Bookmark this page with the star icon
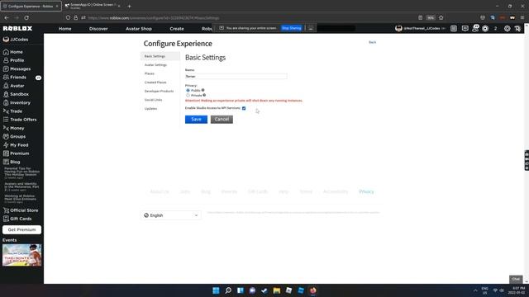 click(441, 17)
